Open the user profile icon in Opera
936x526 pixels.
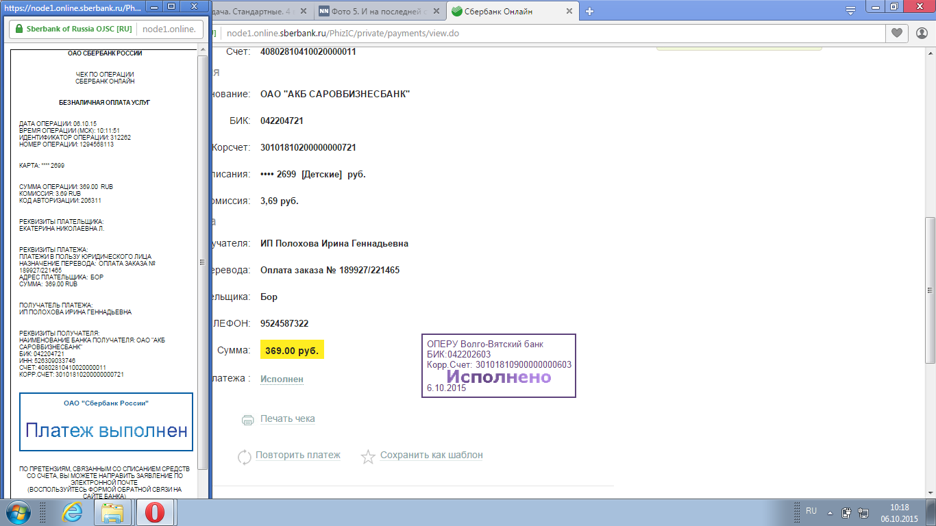[x=921, y=33]
